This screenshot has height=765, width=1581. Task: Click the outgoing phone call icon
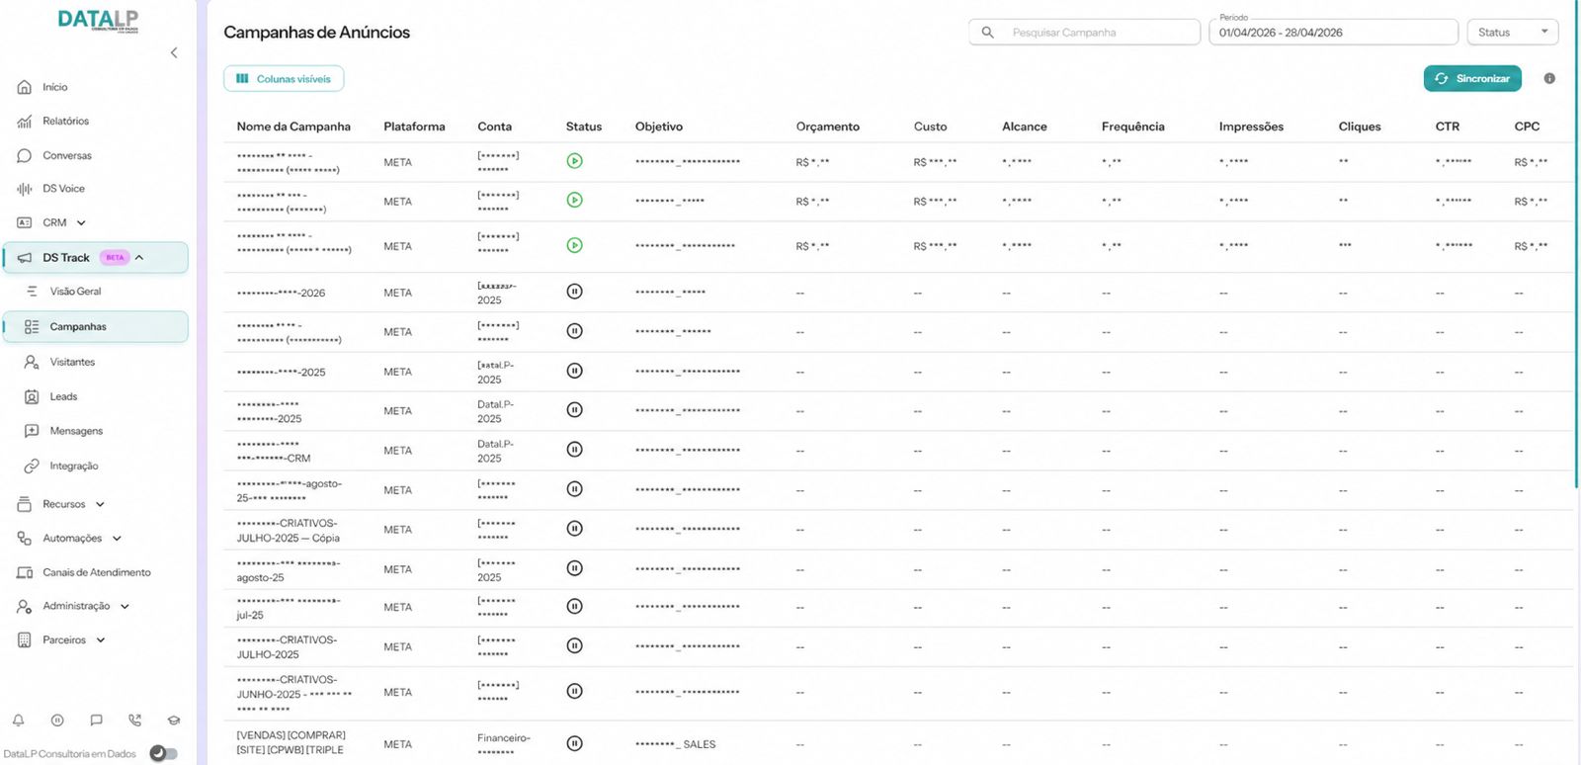tap(135, 721)
